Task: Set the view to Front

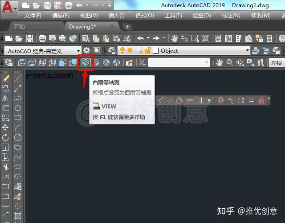Action: pos(62,62)
